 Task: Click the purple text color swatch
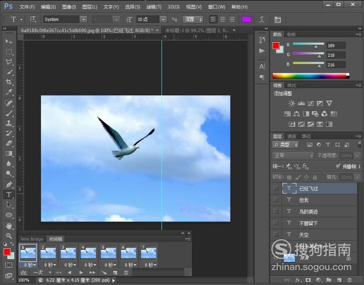246,19
